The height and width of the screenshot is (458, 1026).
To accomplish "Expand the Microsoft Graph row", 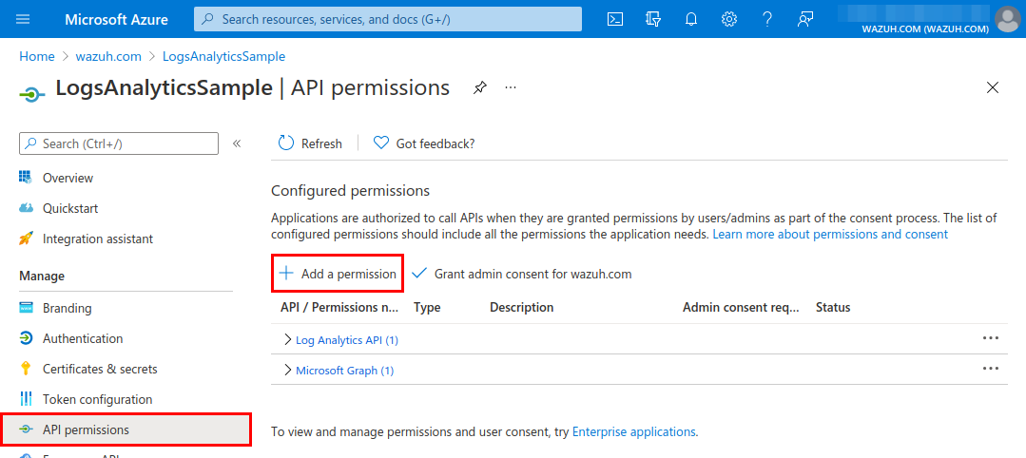I will pos(287,371).
